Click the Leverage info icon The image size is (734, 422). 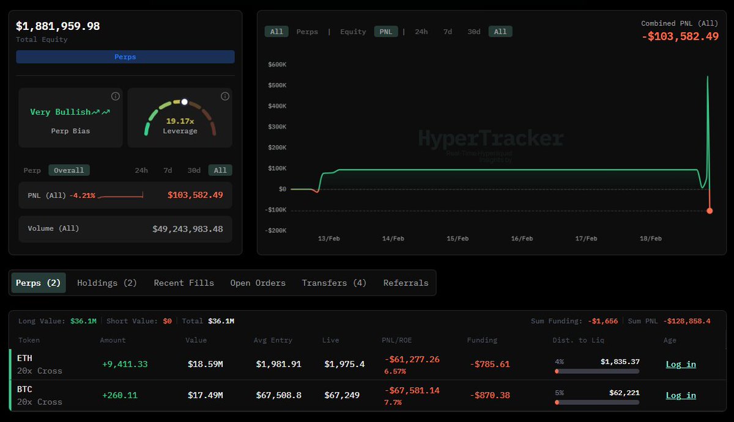(x=225, y=96)
